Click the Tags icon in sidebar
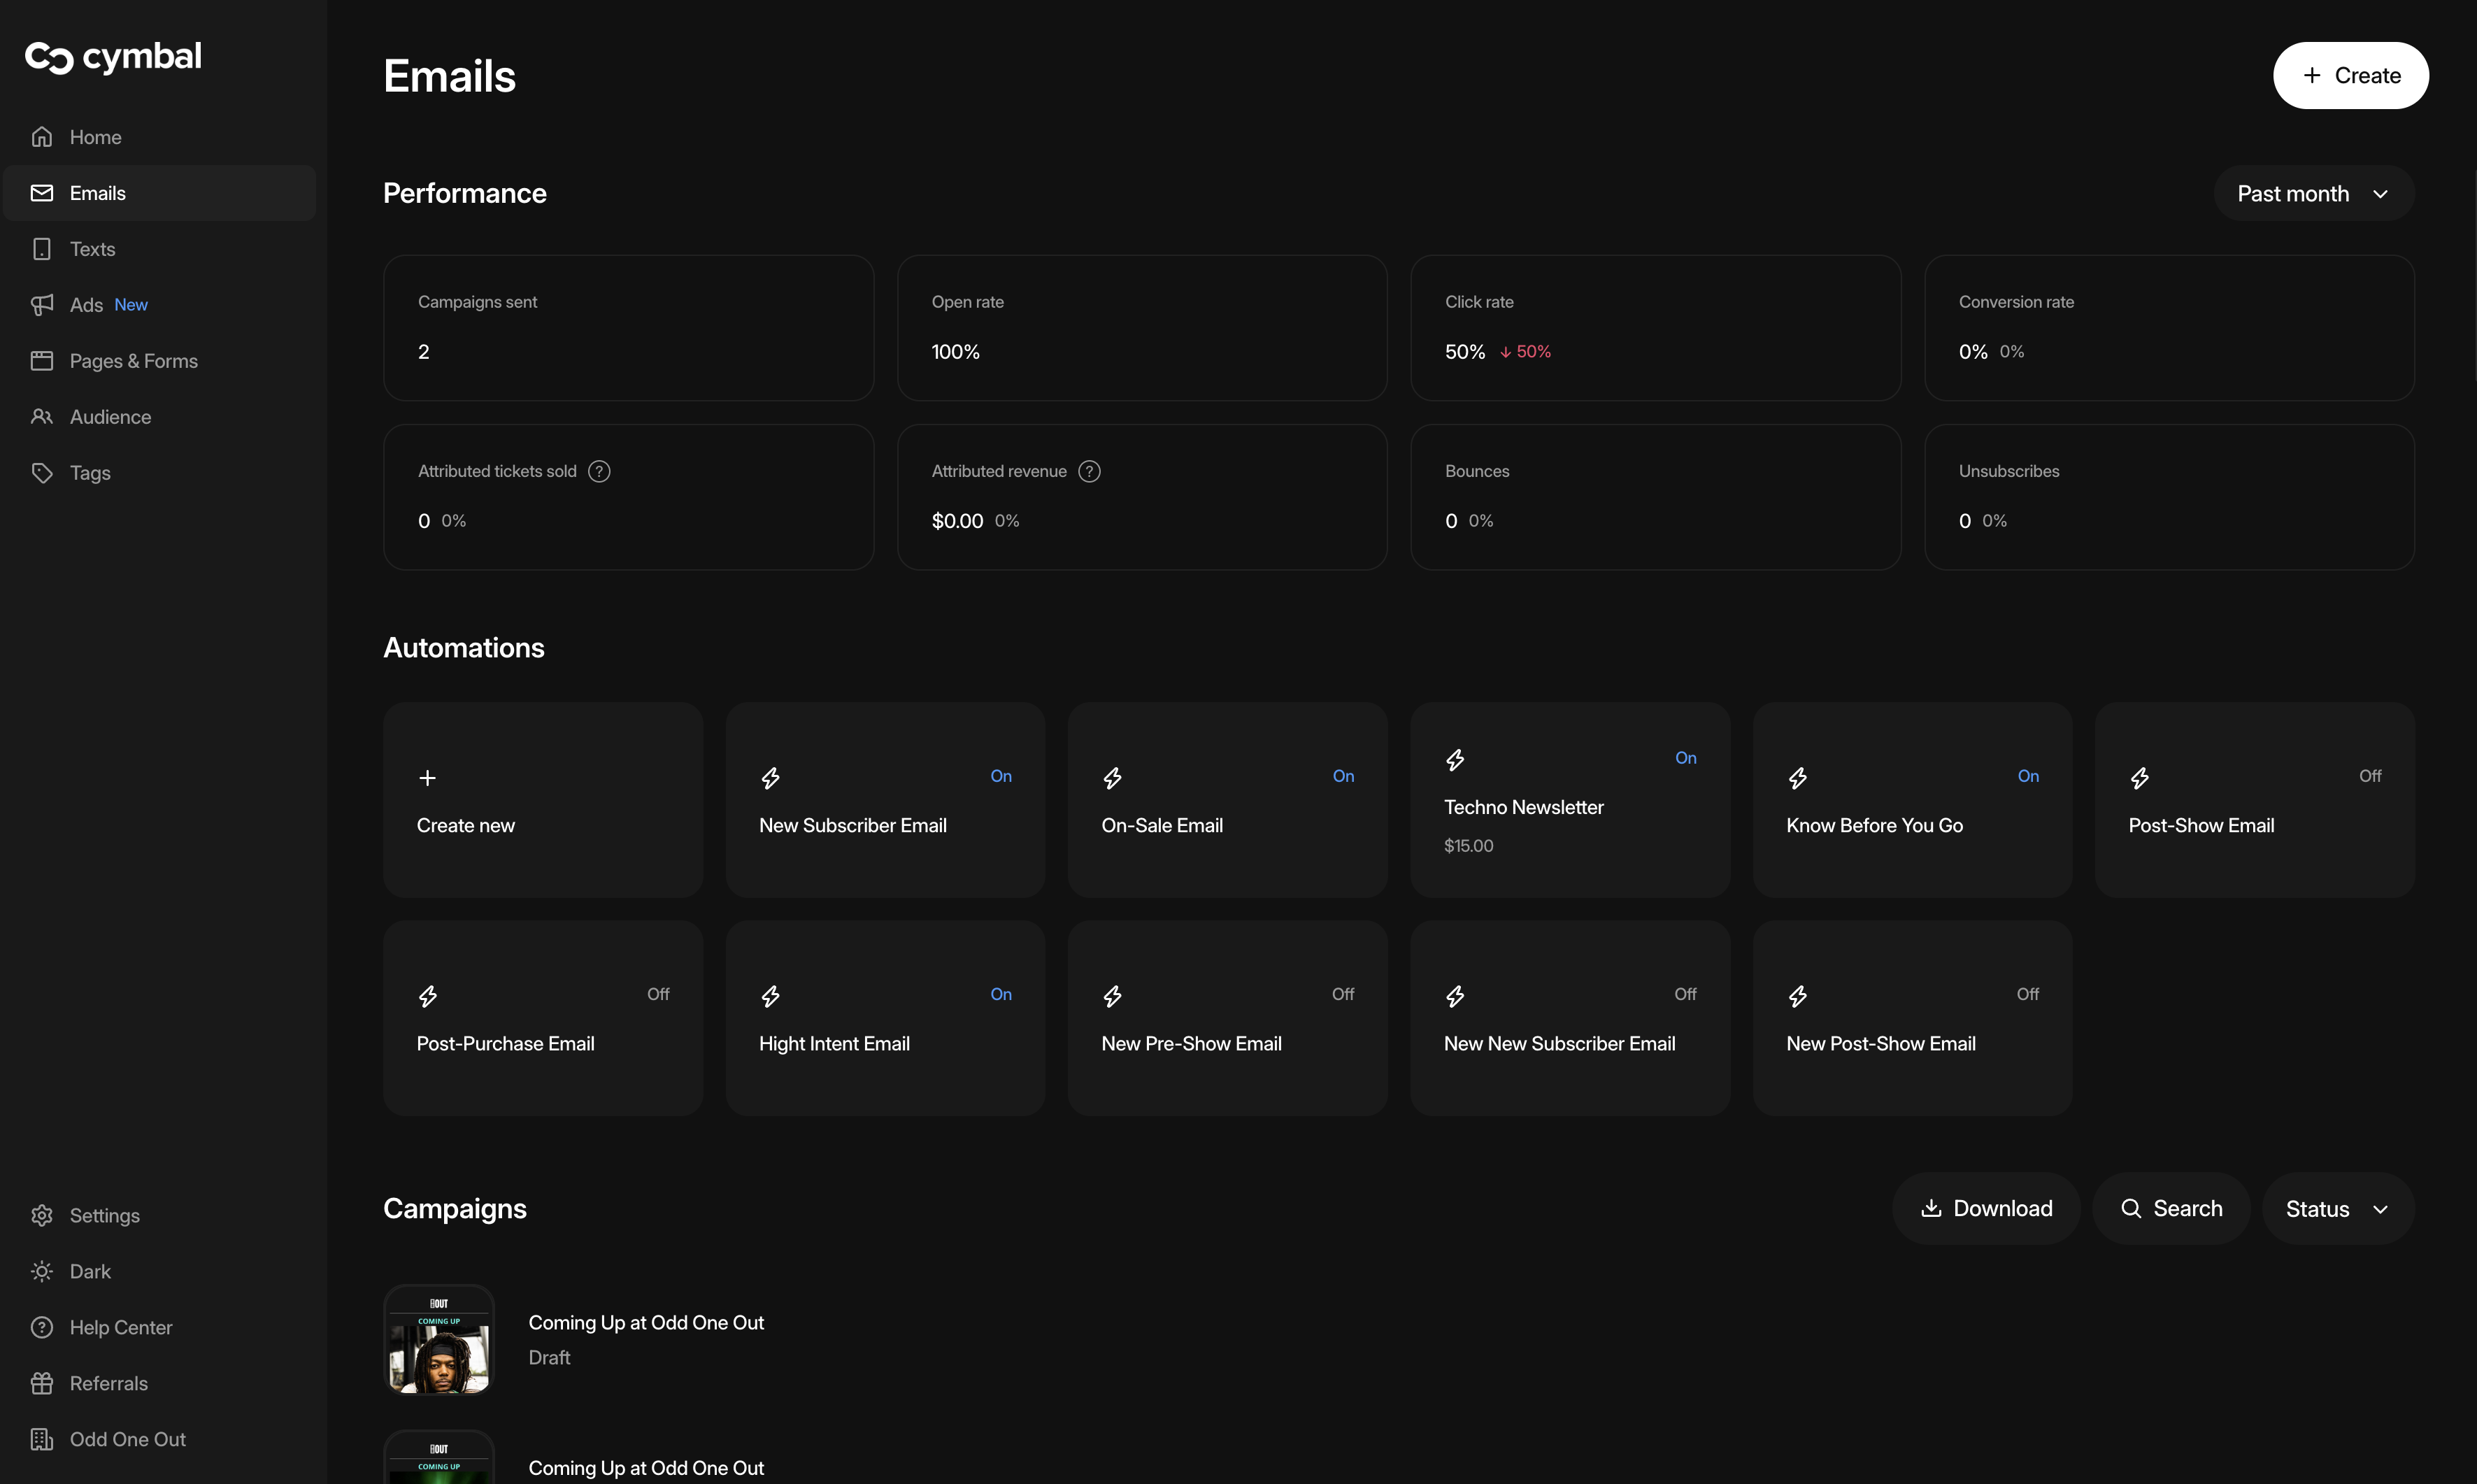The height and width of the screenshot is (1484, 2477). click(x=42, y=473)
